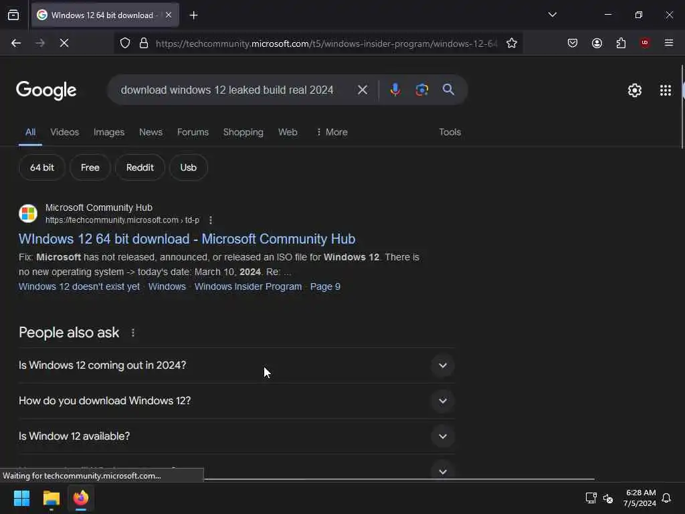Image resolution: width=685 pixels, height=514 pixels.
Task: Open the Windows sitelink
Action: 167,286
